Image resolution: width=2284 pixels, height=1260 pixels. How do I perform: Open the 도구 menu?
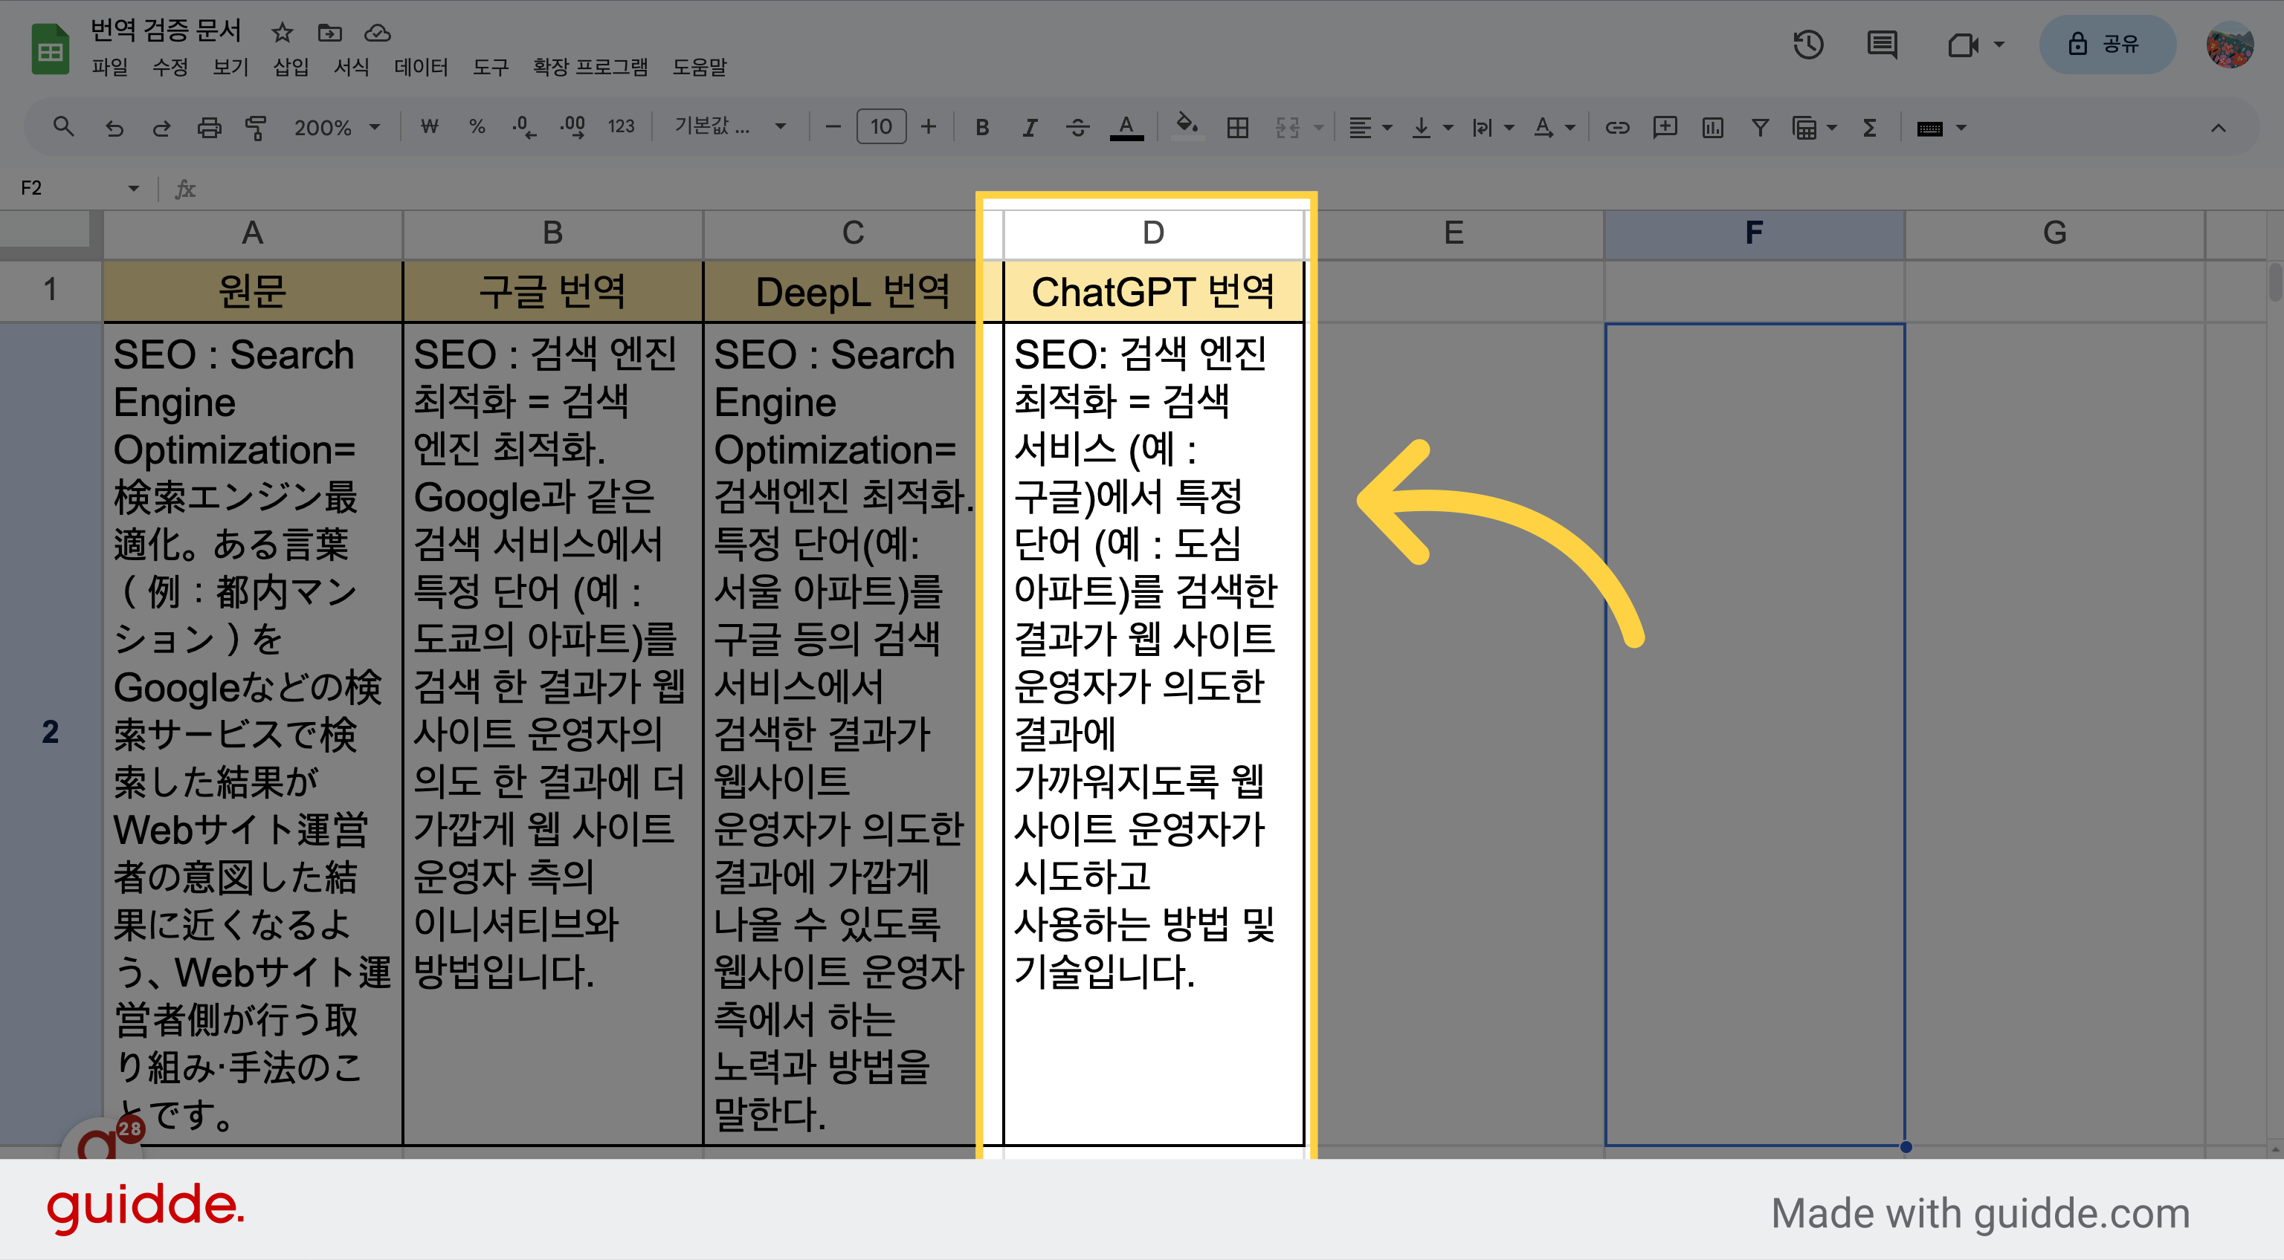[491, 68]
